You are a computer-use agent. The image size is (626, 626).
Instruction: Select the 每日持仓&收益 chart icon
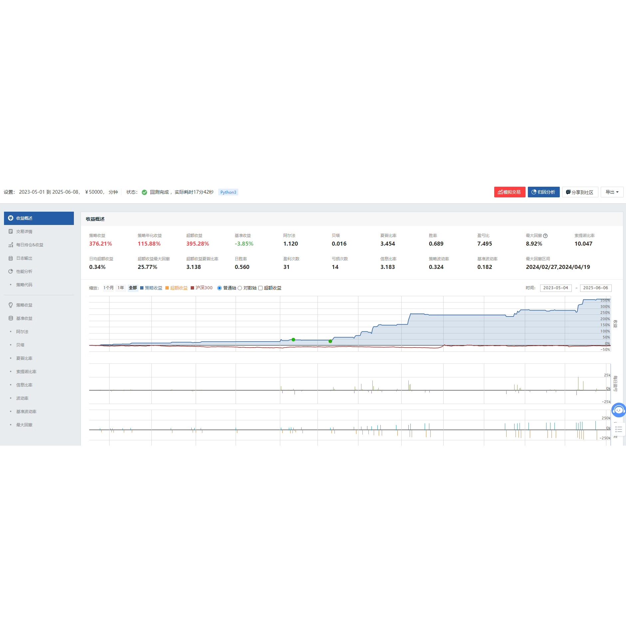[11, 245]
